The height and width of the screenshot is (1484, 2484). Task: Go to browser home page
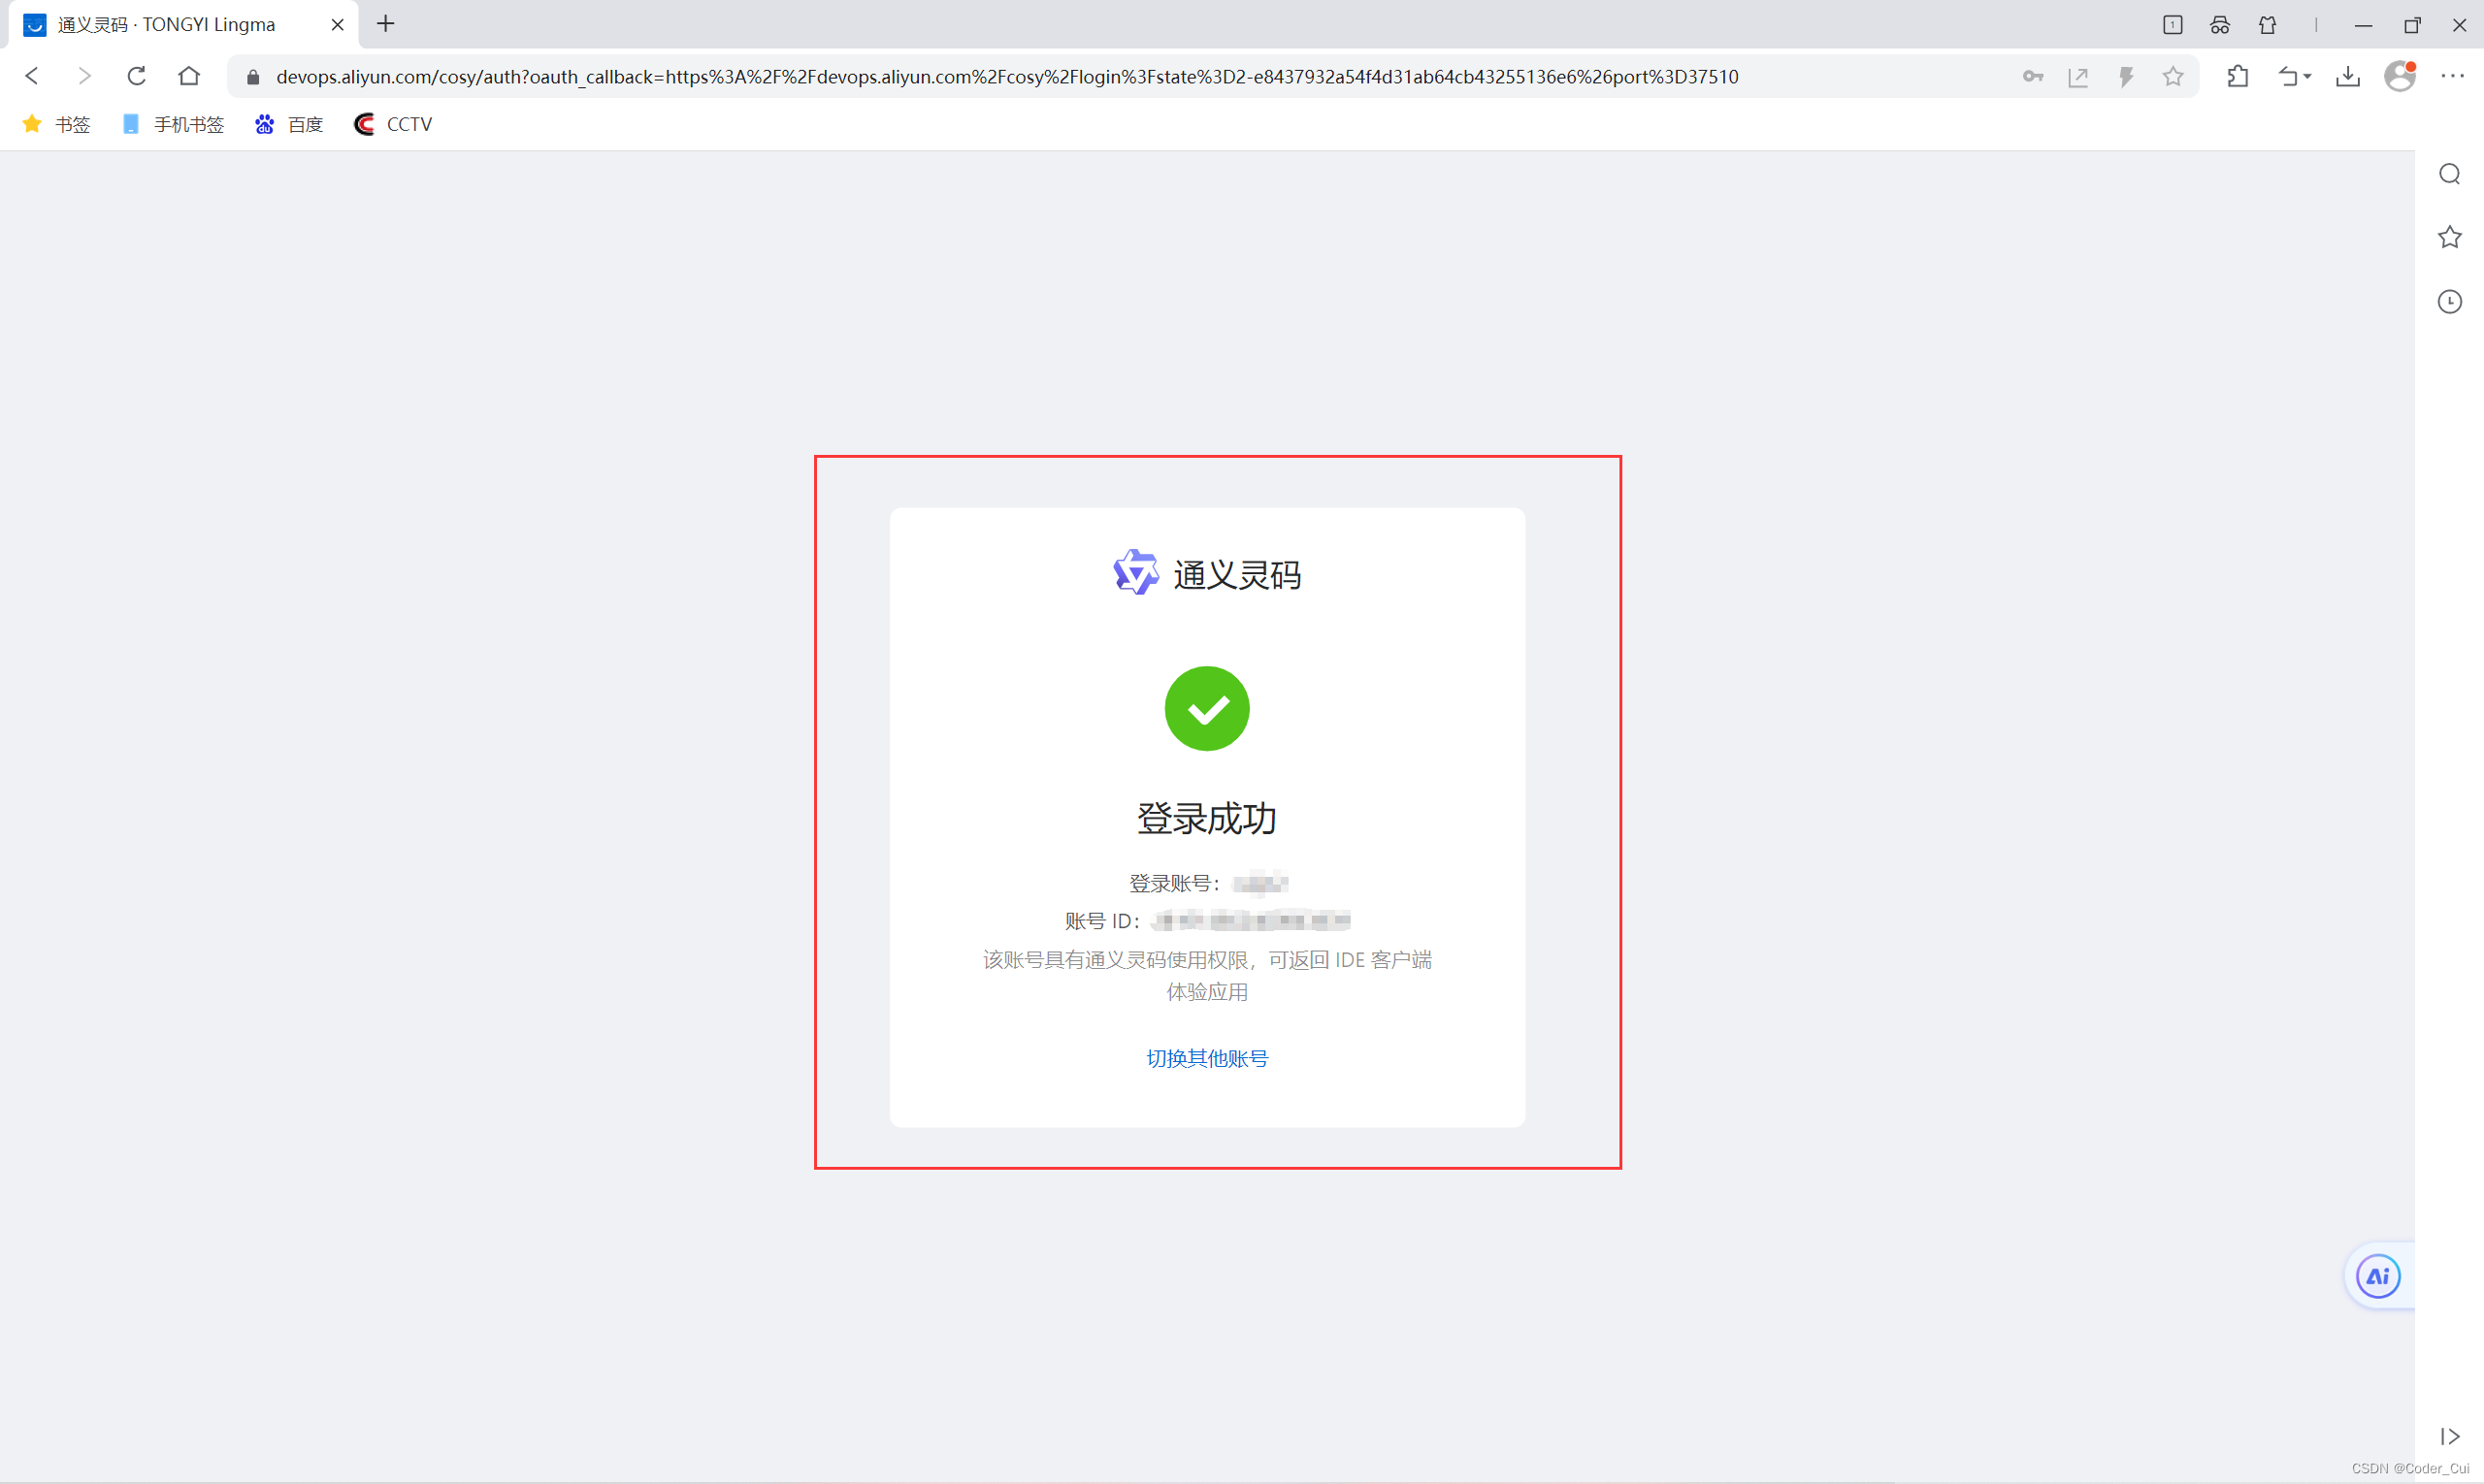[188, 76]
